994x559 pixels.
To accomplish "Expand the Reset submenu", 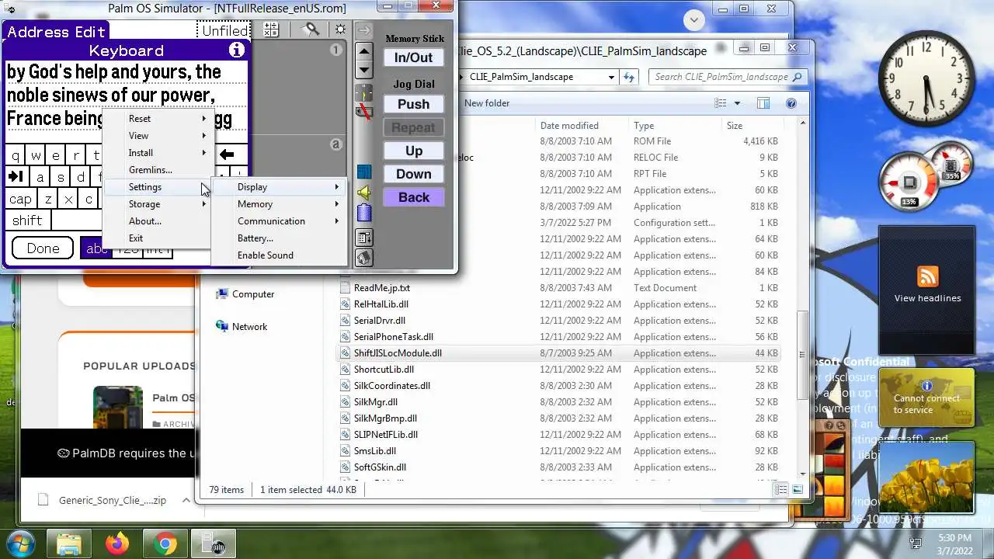I will click(x=157, y=119).
